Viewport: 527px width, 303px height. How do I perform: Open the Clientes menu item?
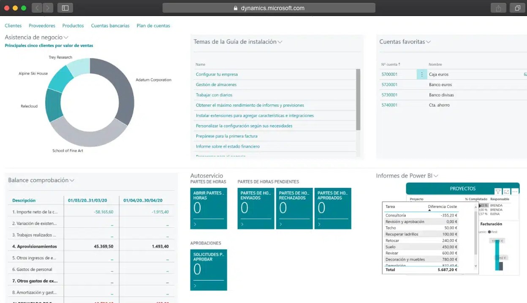coord(13,26)
